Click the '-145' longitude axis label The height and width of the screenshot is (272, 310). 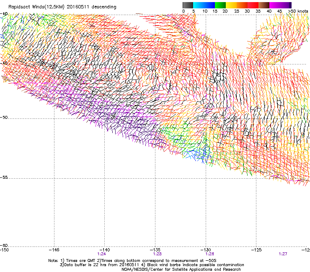pos(54,250)
